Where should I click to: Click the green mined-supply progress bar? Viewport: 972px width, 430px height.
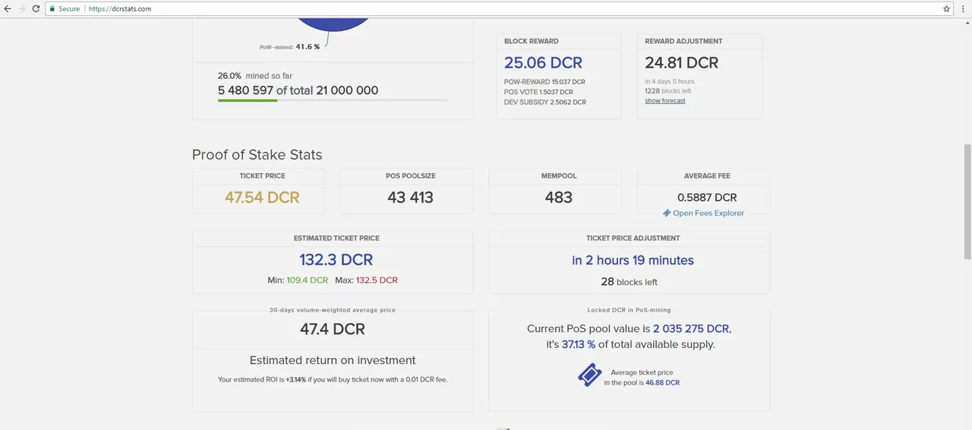[x=248, y=100]
